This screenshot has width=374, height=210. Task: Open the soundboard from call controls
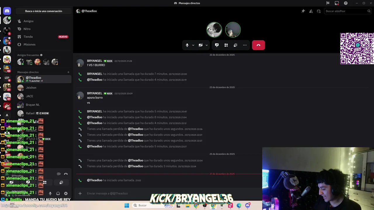(x=236, y=45)
